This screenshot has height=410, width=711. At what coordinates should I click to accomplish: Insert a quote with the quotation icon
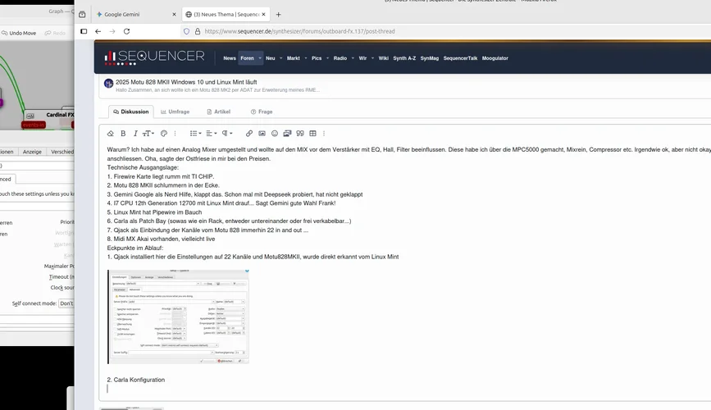point(299,134)
